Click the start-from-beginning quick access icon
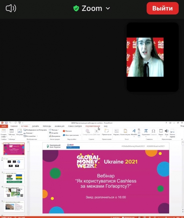Screen dimensions: 184x218 [20, 123]
